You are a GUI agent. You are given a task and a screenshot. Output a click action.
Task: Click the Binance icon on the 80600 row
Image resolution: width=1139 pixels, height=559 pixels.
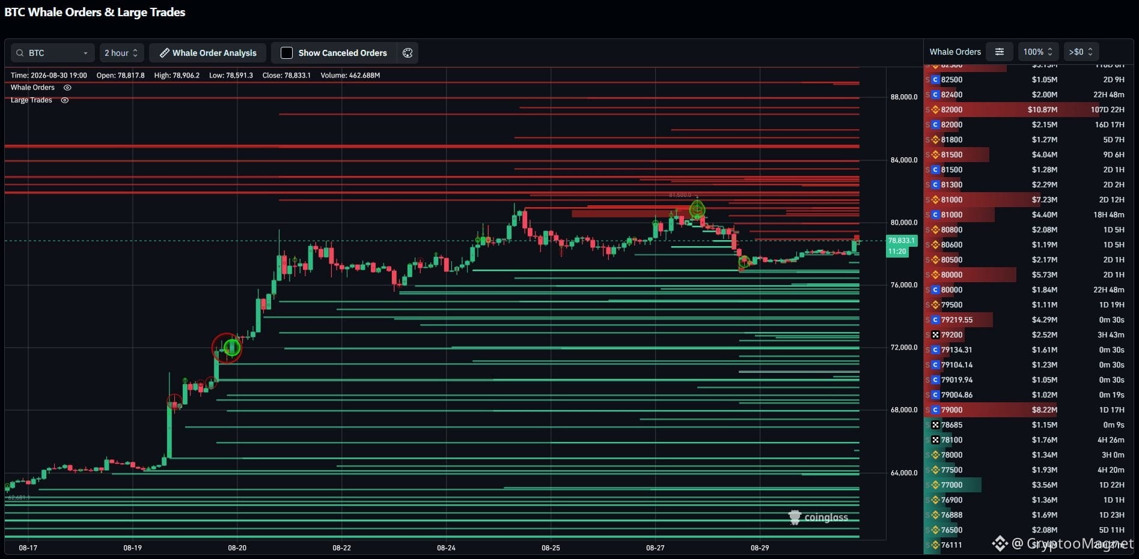(935, 245)
